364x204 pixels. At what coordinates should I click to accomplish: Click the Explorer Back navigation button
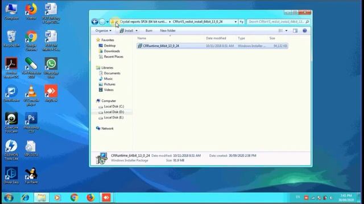[95, 22]
